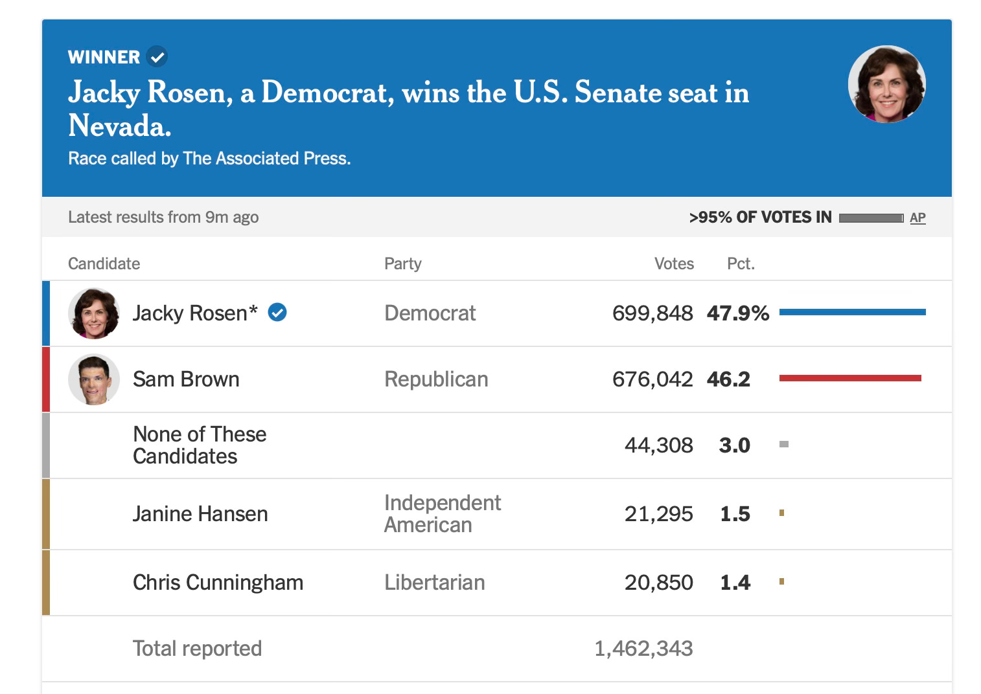Click the votes-in progress bar
981x694 pixels.
click(x=871, y=218)
